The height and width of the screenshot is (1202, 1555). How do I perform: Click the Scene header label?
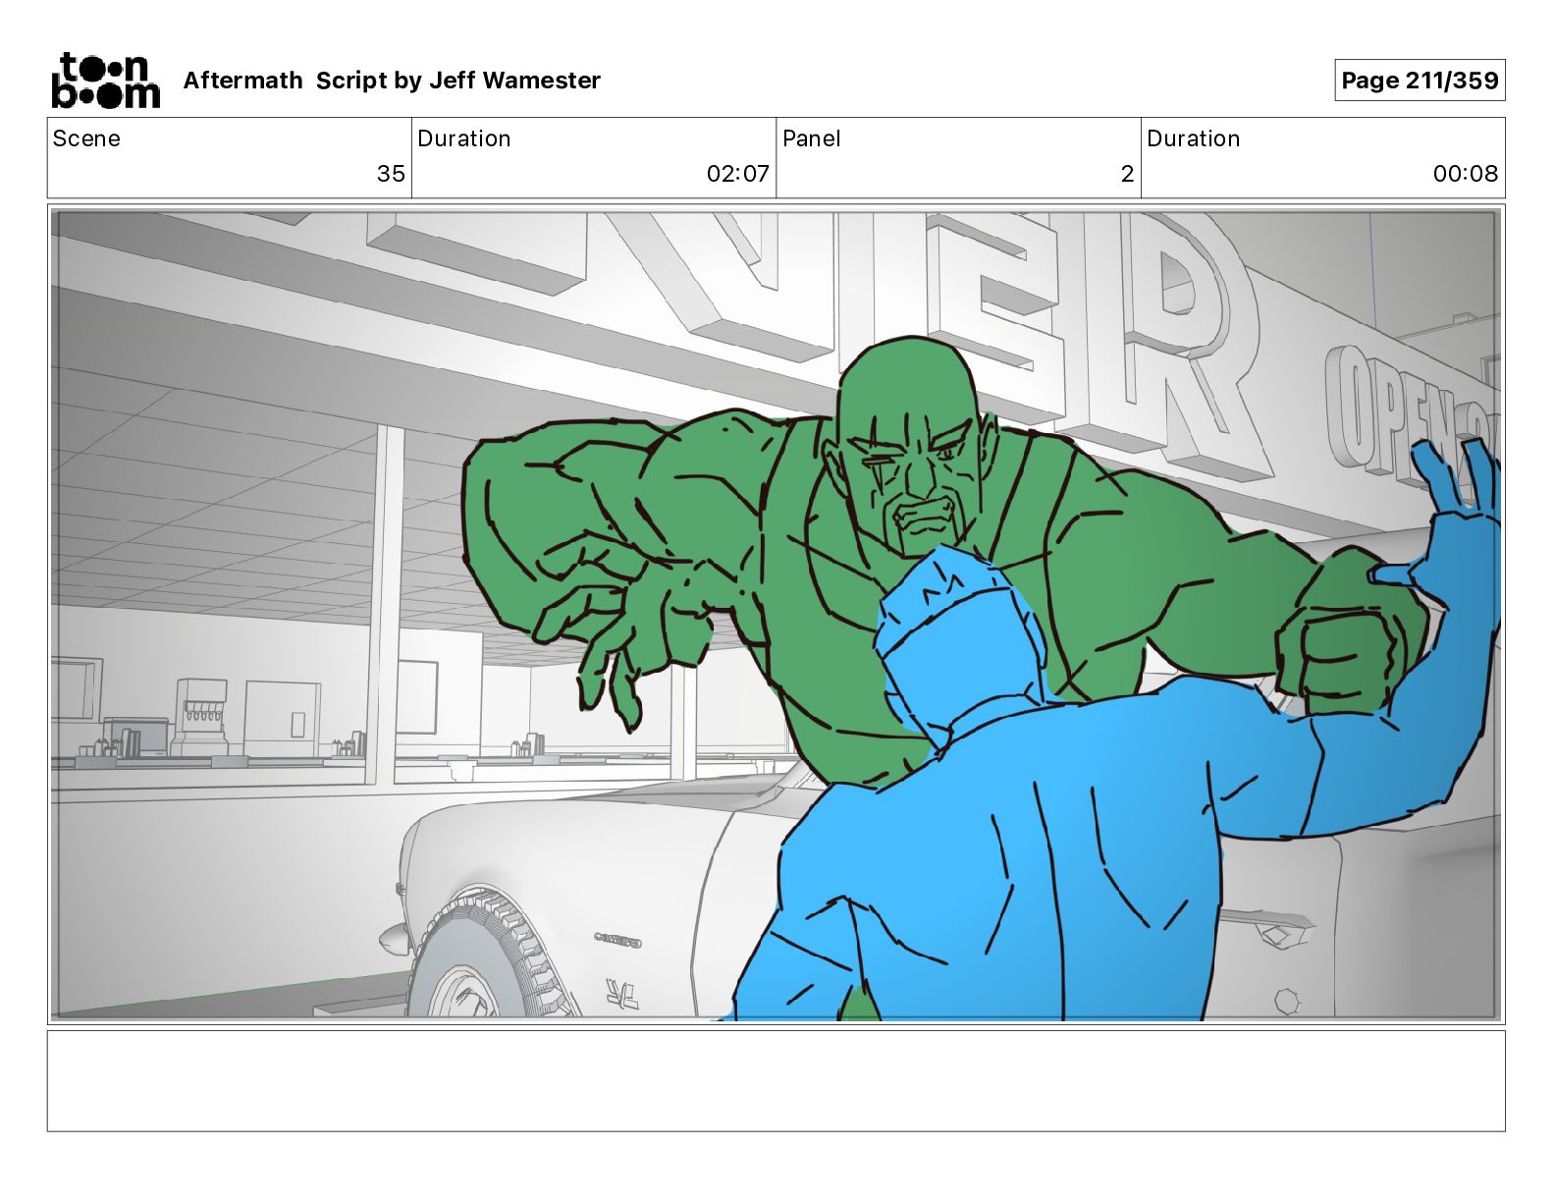click(x=86, y=138)
